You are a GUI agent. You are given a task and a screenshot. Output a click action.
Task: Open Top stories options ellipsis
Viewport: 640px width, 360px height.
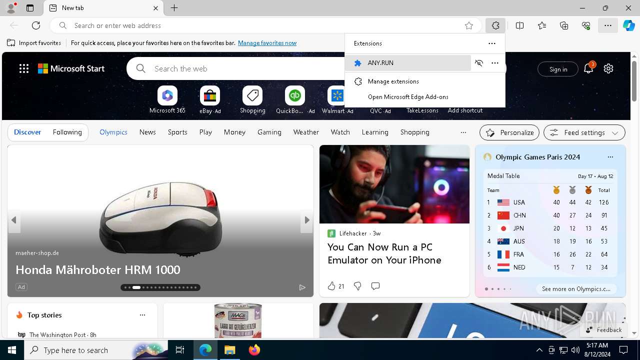click(x=142, y=315)
